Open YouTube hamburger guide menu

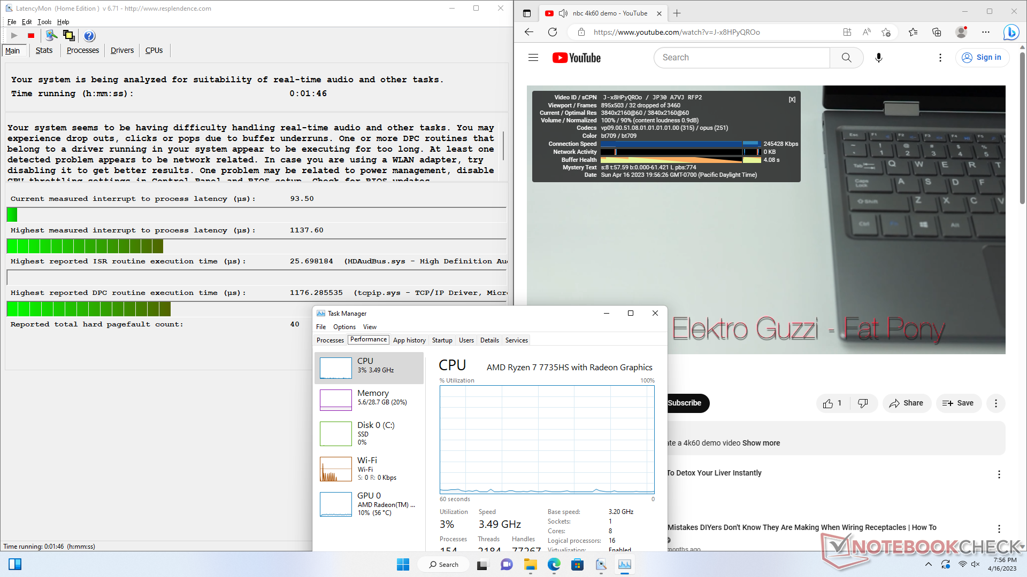point(533,58)
